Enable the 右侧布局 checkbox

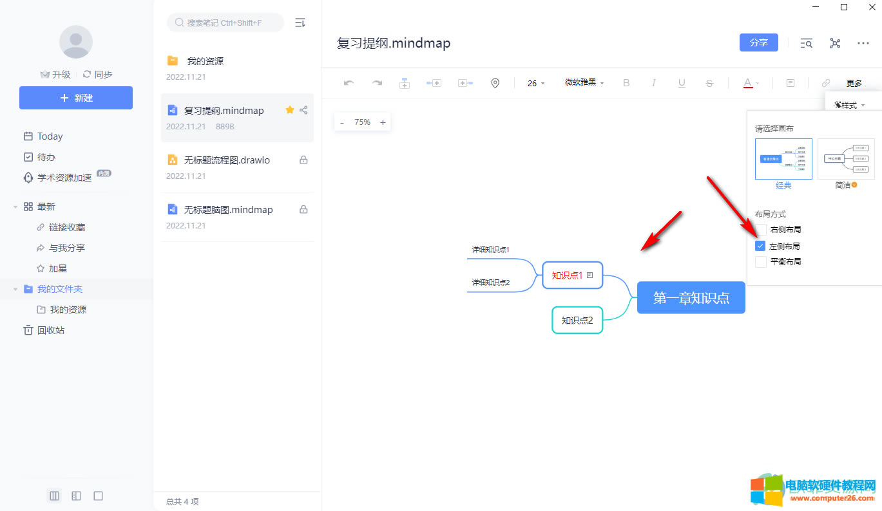(761, 230)
